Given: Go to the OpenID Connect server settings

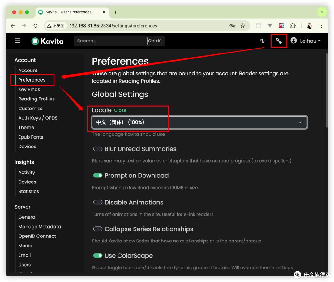Looking at the screenshot, I should (37, 236).
